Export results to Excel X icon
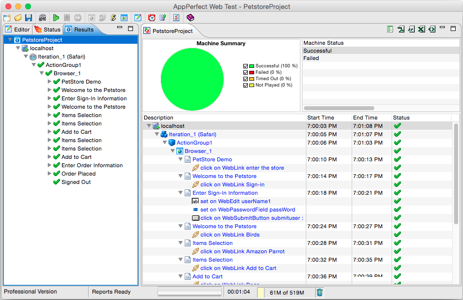This screenshot has width=463, height=300. [422, 29]
